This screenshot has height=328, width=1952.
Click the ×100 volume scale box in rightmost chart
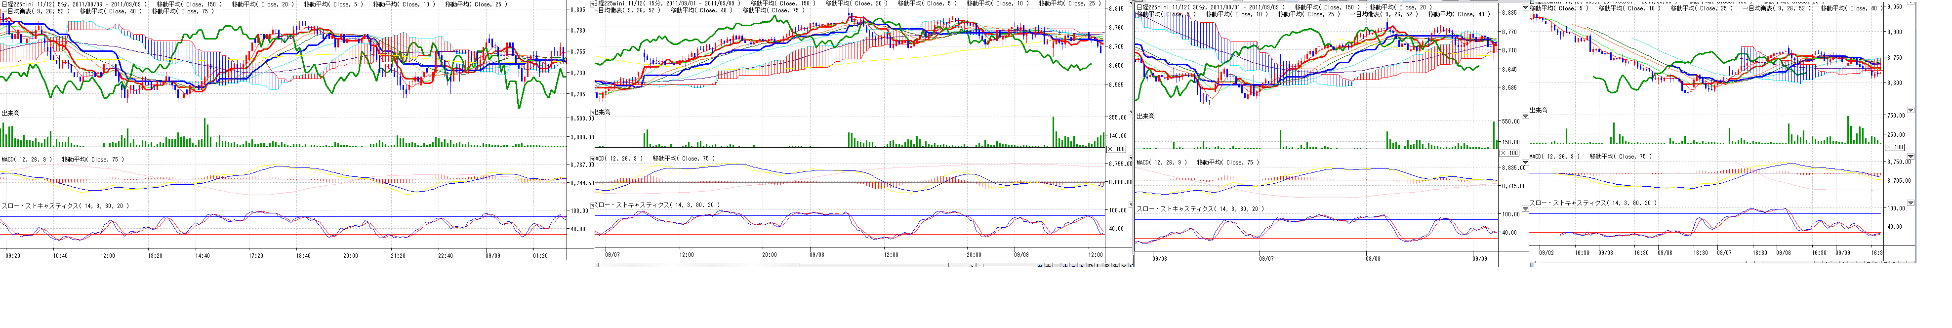1894,147
